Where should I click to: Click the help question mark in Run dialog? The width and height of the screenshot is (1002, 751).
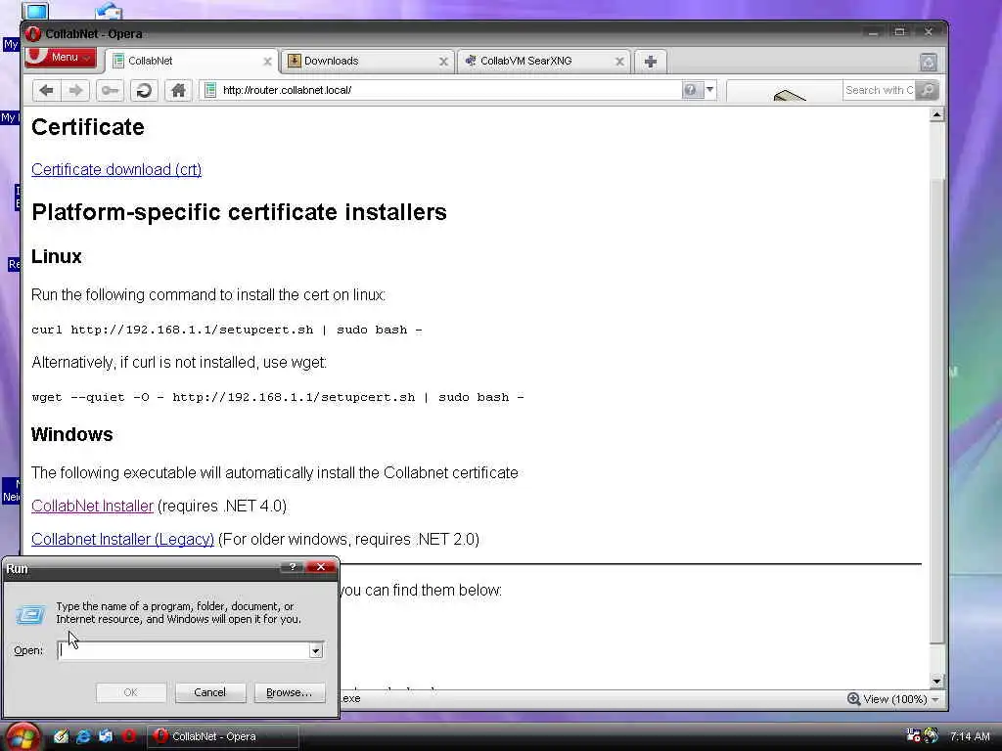point(293,567)
